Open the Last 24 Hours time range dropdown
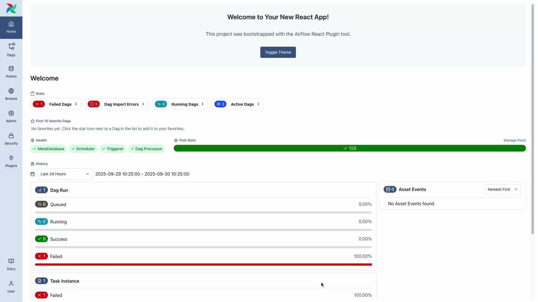Viewport: 538px width, 302px height. 65,174
